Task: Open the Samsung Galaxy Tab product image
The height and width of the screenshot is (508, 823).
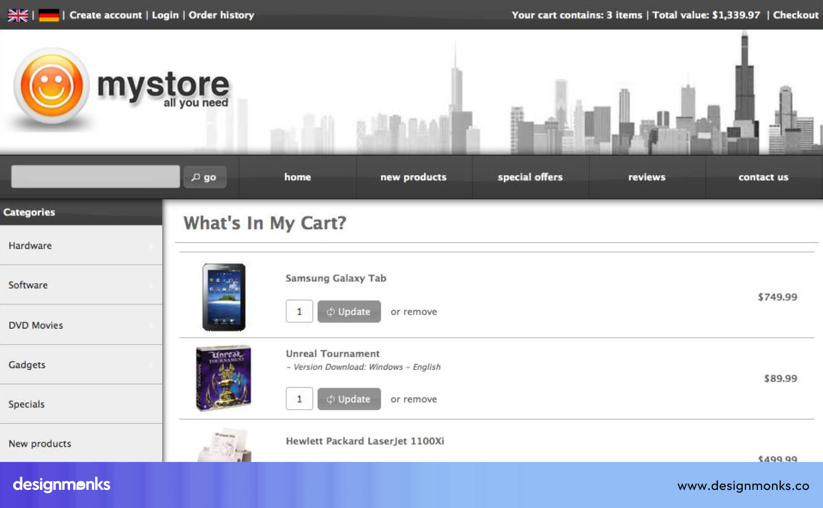Action: [x=224, y=297]
